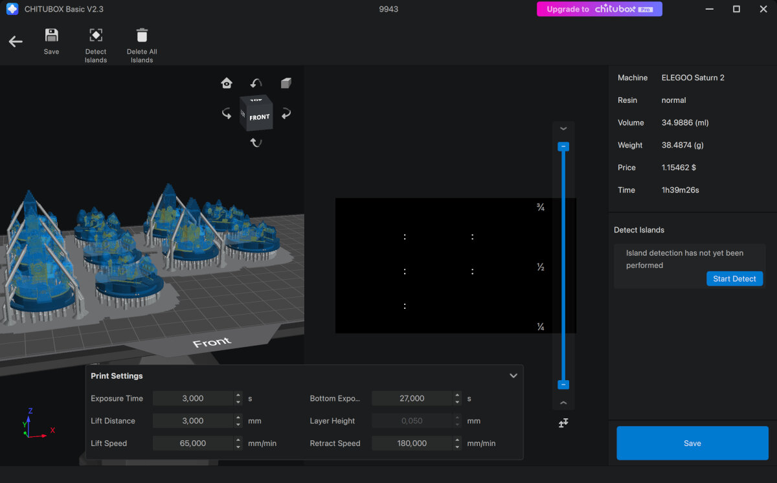Click the large blue Save button
Viewport: 777px width, 483px height.
692,443
